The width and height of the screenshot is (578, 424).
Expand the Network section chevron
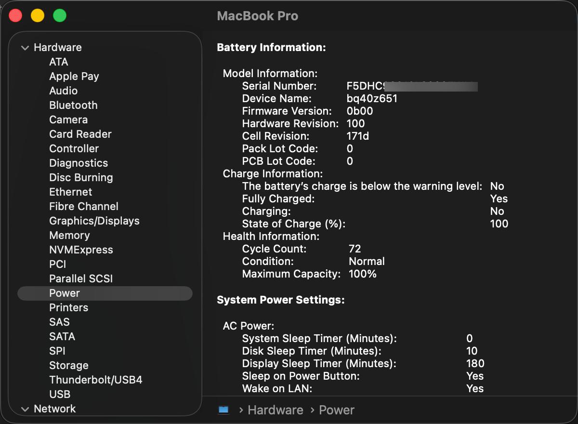coord(25,409)
